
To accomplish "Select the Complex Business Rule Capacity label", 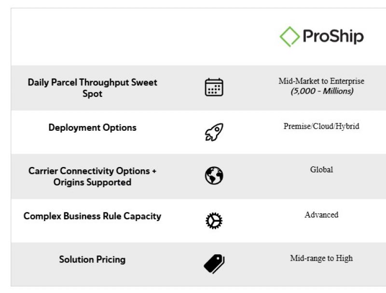I will point(92,216).
